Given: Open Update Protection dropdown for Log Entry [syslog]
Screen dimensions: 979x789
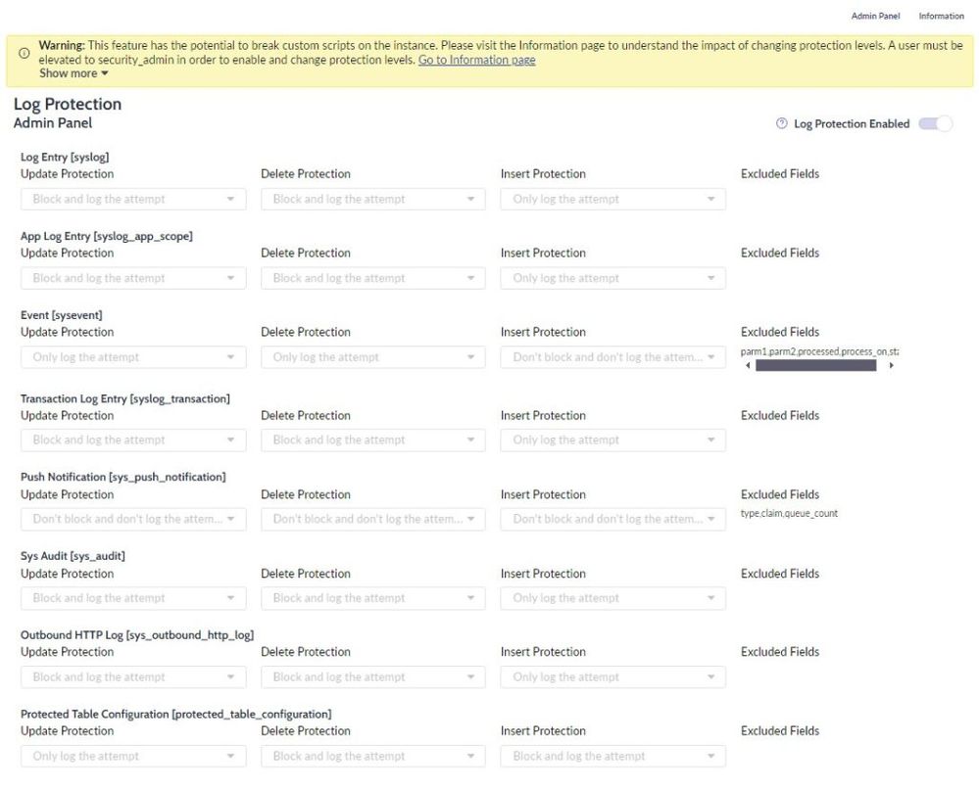Looking at the screenshot, I should point(133,199).
